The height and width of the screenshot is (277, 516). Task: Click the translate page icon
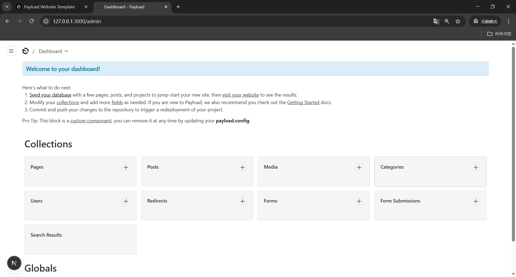[x=436, y=21]
